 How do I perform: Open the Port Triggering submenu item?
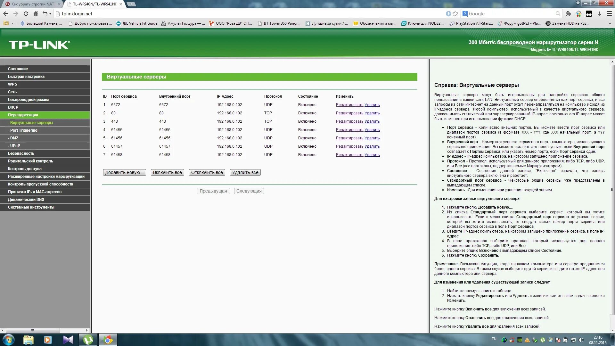click(x=23, y=130)
